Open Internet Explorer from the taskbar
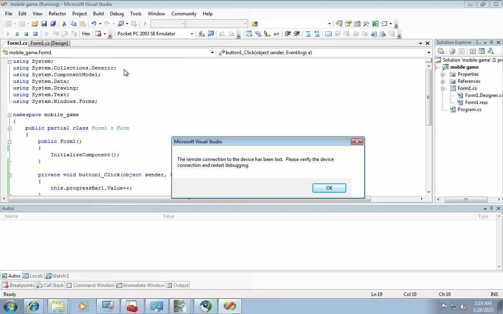This screenshot has width=503, height=314. (34, 306)
